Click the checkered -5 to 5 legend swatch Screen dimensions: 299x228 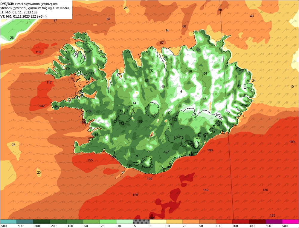point(141,221)
